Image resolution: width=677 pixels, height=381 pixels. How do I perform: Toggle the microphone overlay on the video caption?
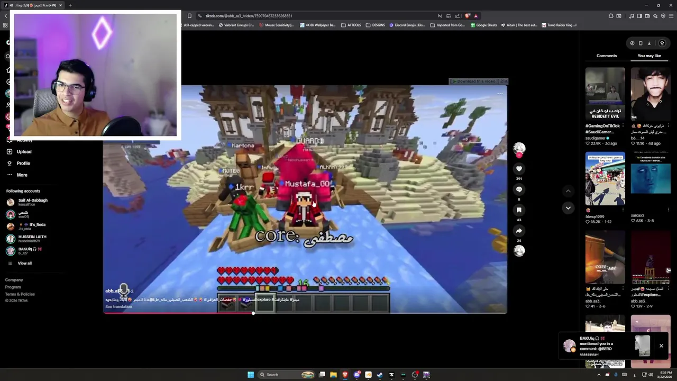(123, 289)
